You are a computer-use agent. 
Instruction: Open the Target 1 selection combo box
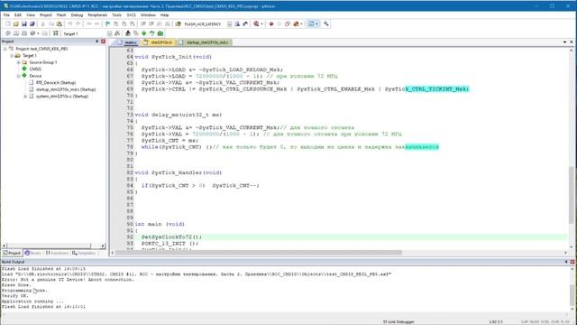[x=87, y=33]
